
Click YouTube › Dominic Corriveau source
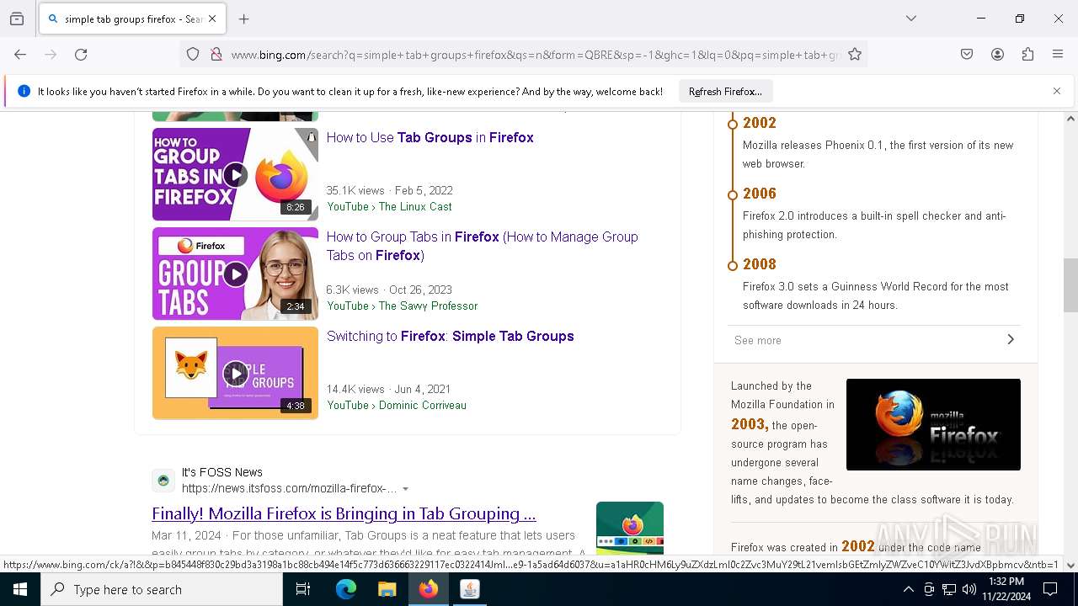[397, 405]
